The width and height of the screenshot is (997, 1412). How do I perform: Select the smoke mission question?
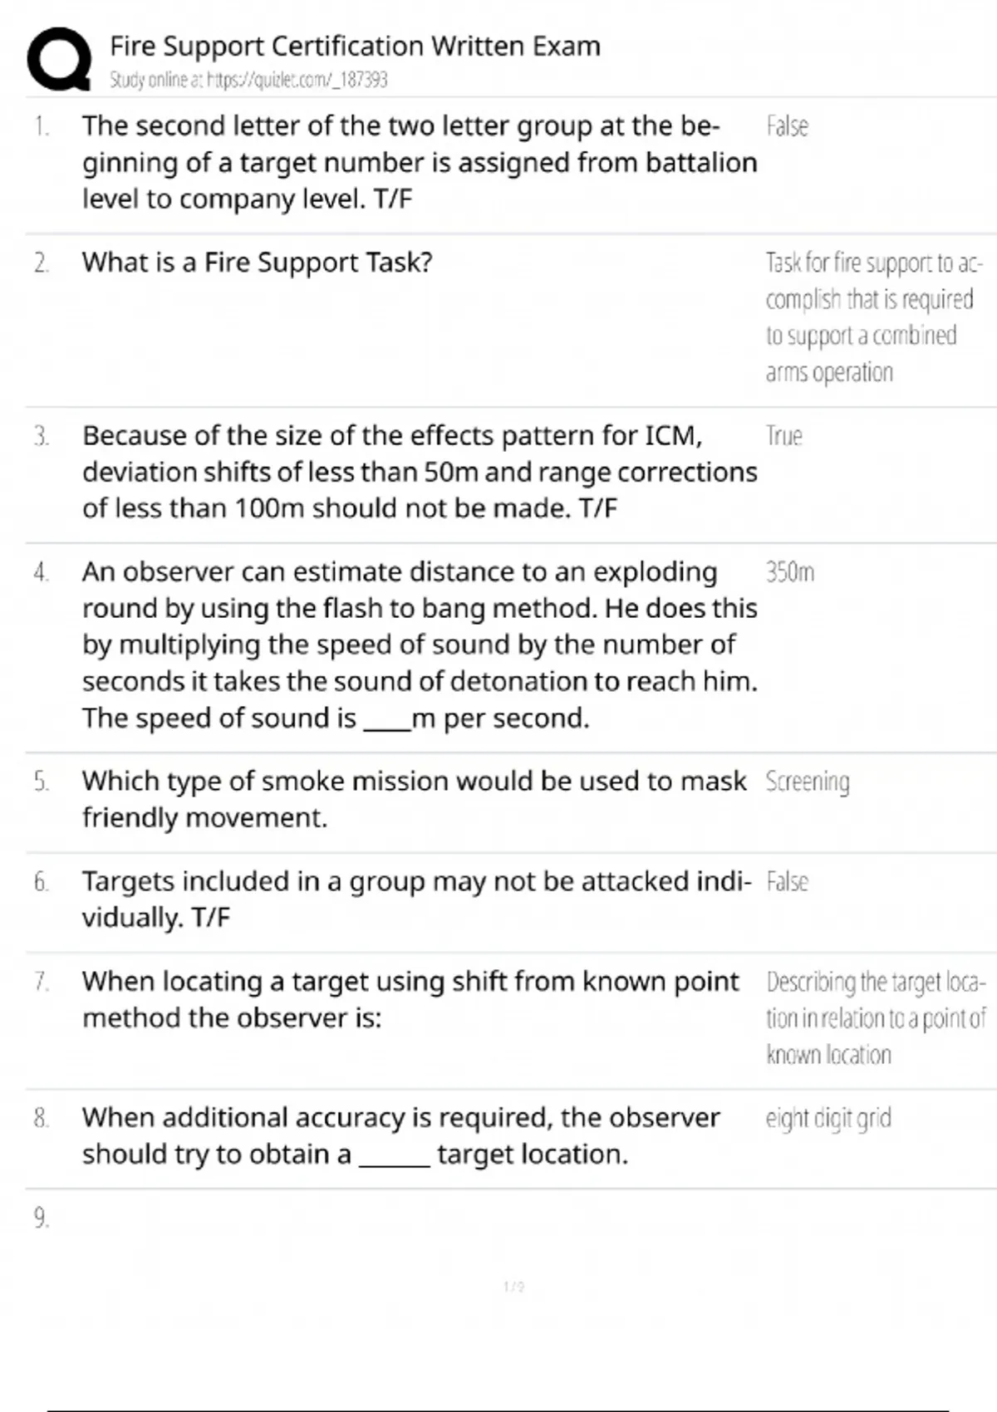(414, 799)
